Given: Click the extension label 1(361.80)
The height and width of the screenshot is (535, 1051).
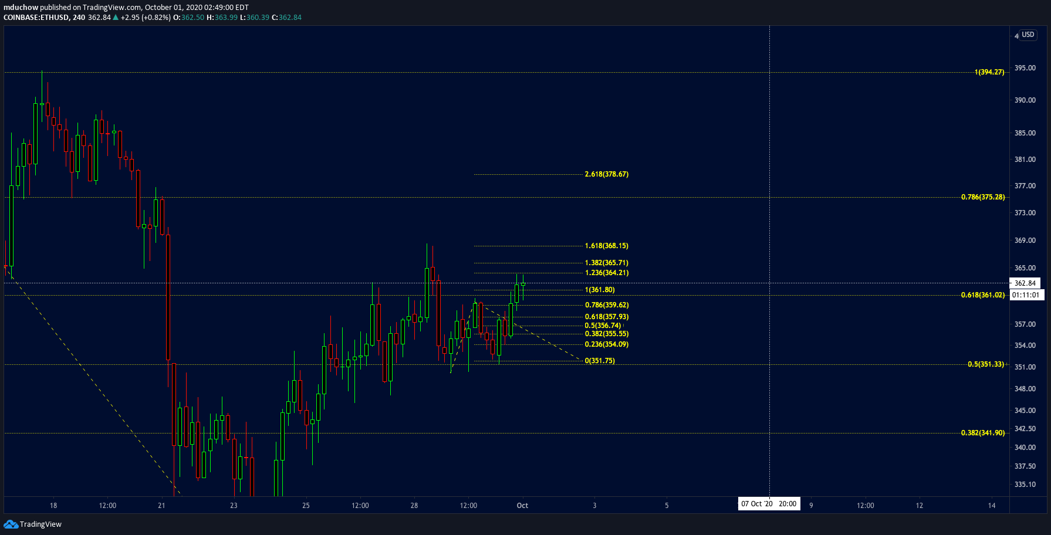Looking at the screenshot, I should [x=600, y=290].
